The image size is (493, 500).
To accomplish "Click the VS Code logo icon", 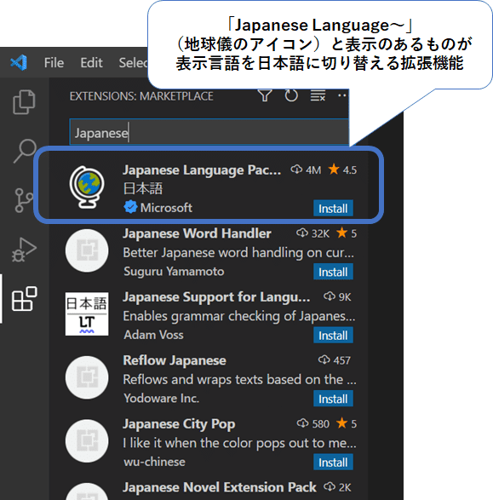I will (x=19, y=62).
